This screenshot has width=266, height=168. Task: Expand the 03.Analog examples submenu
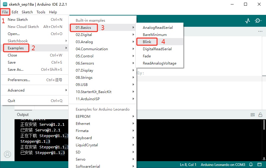(x=102, y=42)
